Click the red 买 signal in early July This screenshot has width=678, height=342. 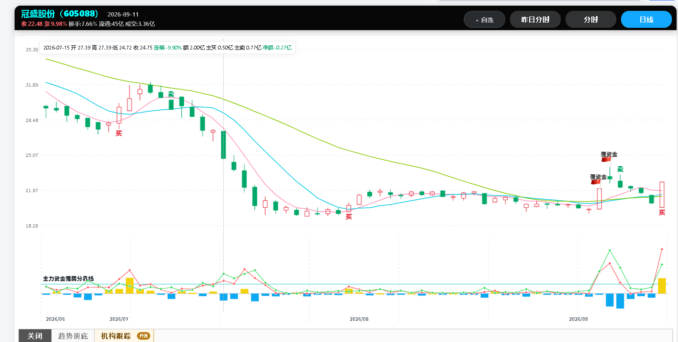click(119, 133)
